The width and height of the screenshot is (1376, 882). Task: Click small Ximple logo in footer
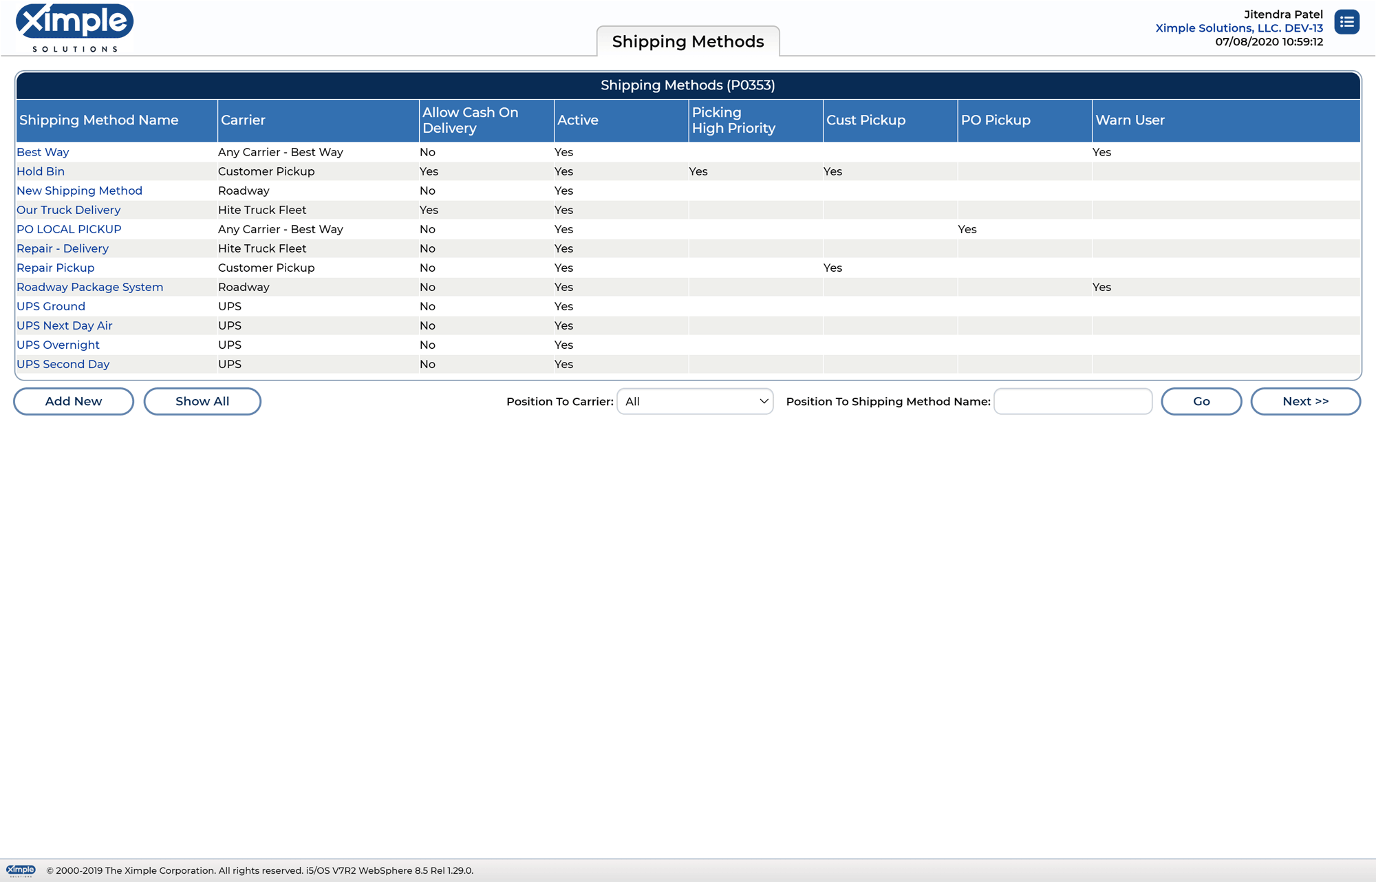coord(21,870)
